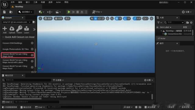Image resolution: width=195 pixels, height=110 pixels.
Task: Collapse the NewMap tree item
Action: point(161,31)
